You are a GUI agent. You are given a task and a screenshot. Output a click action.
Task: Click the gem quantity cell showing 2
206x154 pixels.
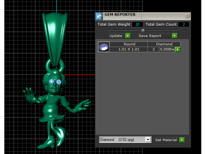click(154, 49)
